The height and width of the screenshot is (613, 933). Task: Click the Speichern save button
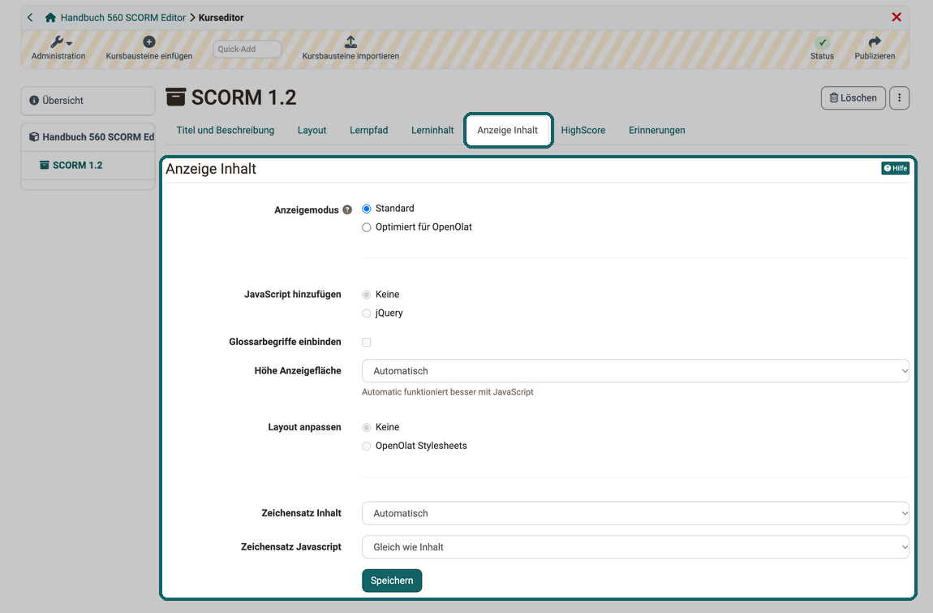point(392,581)
